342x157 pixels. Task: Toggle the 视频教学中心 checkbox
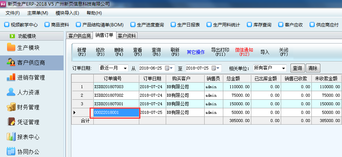[6, 25]
